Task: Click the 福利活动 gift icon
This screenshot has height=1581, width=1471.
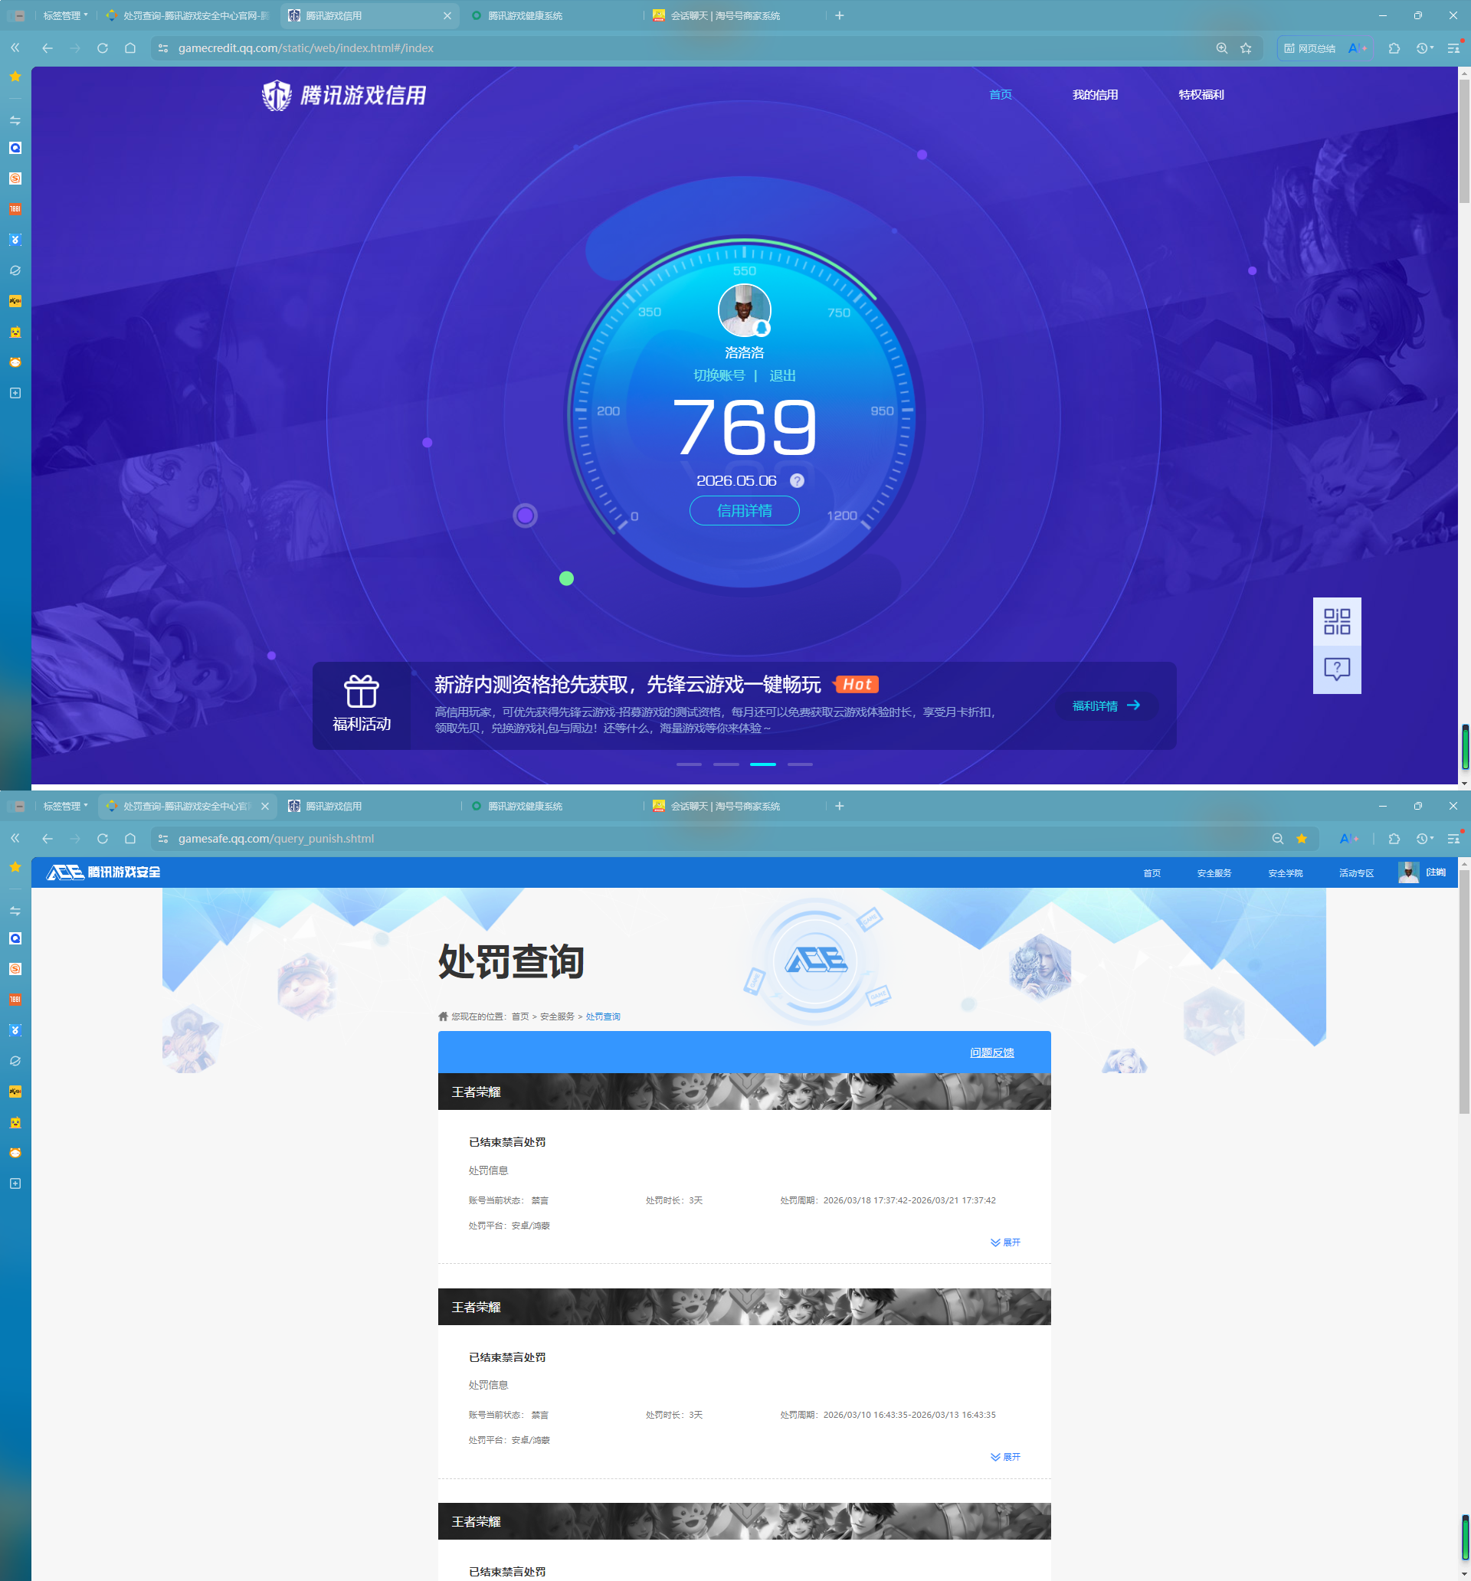Action: click(x=361, y=691)
